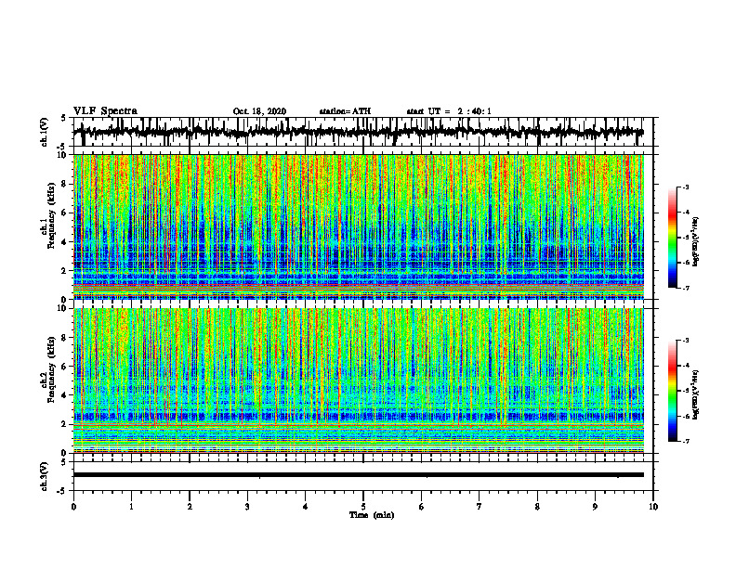Click the ch.2 'Frequency (kHz)' axis label
The height and width of the screenshot is (568, 736).
click(x=51, y=368)
